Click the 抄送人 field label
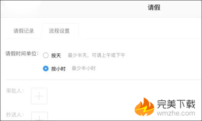This screenshot has width=202, height=121. [x=15, y=115]
